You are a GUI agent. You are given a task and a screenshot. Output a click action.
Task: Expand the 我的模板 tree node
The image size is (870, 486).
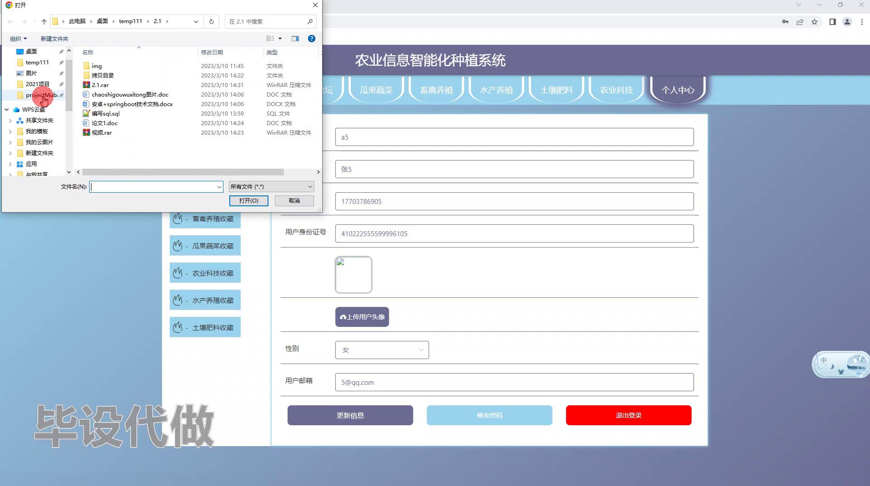tap(10, 131)
